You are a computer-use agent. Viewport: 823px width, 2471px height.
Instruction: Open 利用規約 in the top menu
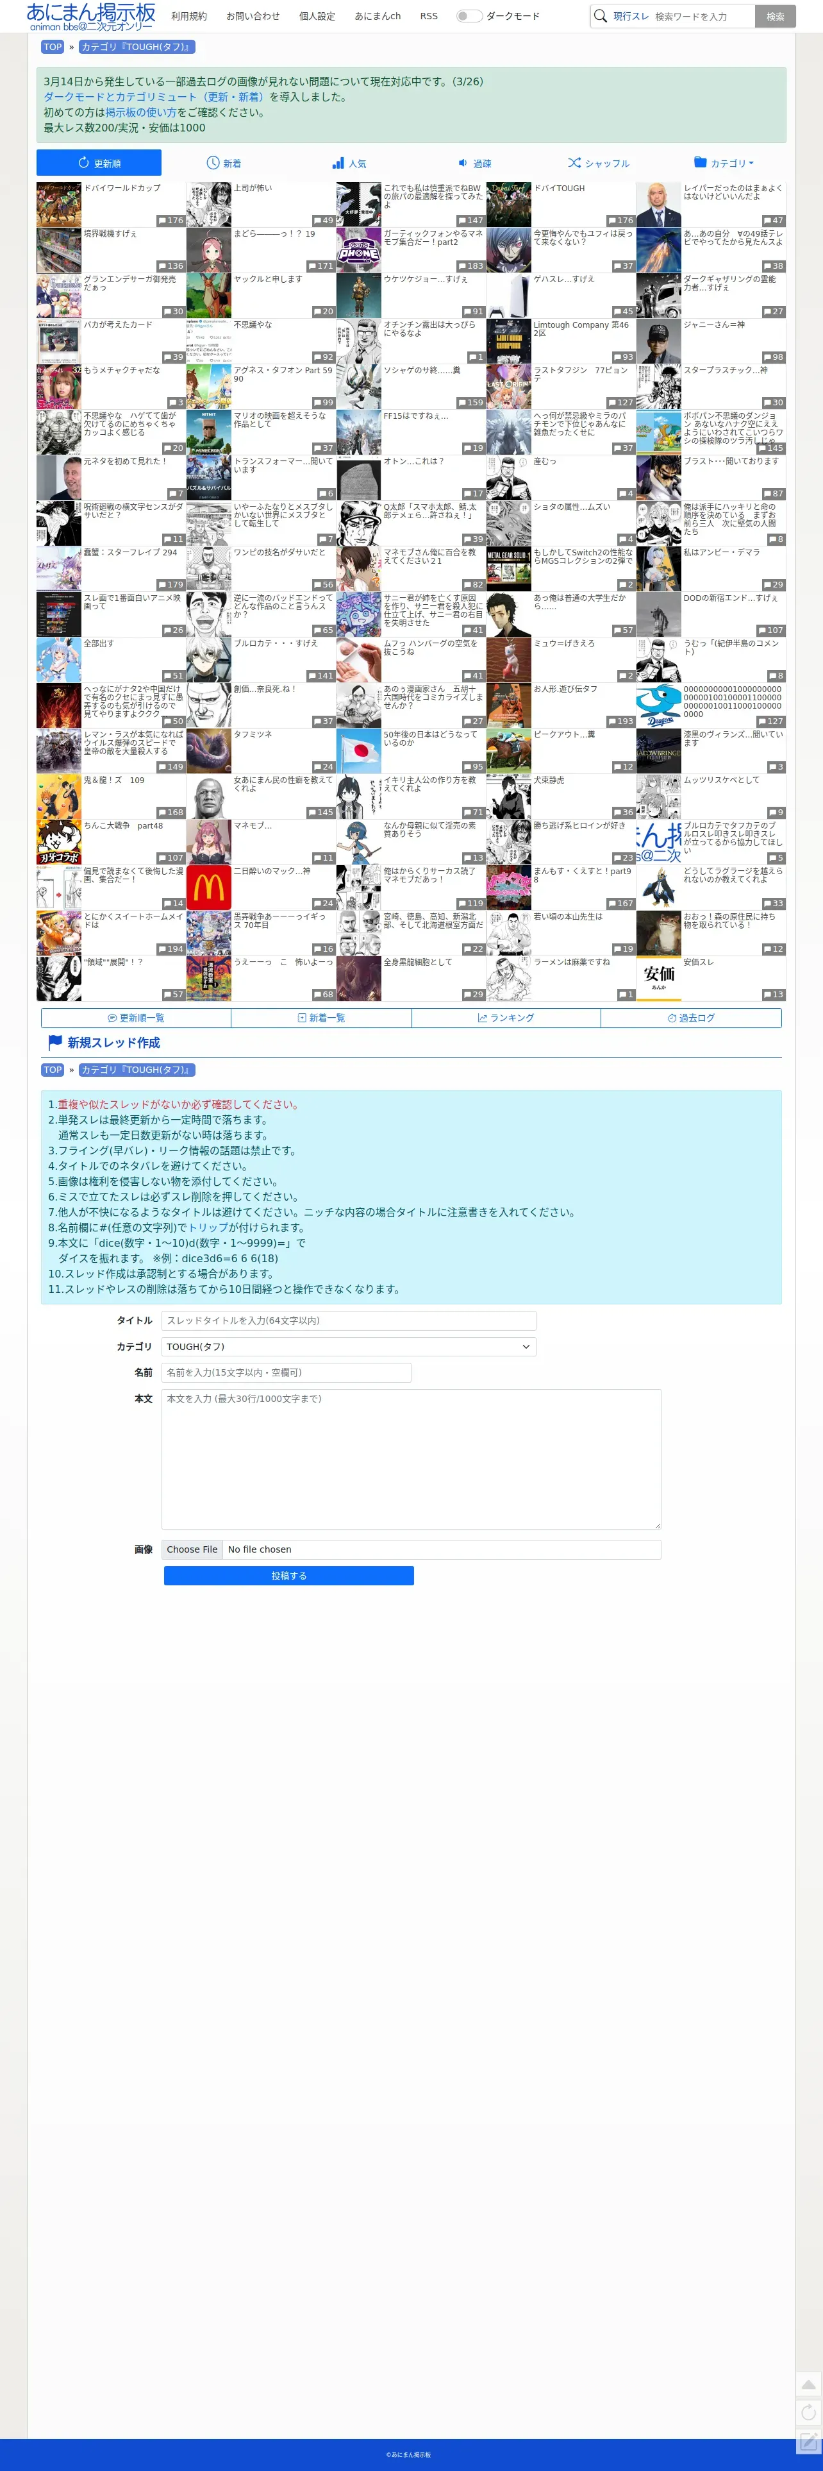[x=189, y=16]
